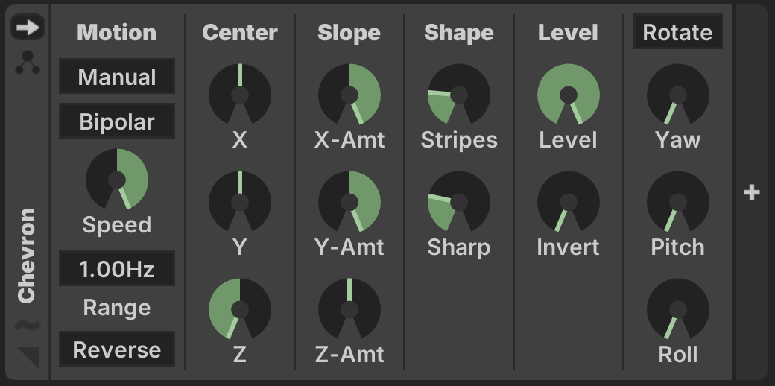Screen dimensions: 775x386
Task: Click the tilde wave icon under Chevron
Action: pos(28,325)
